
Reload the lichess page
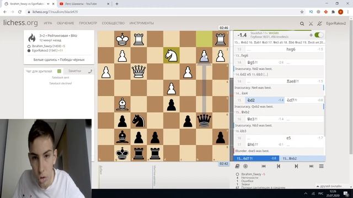(20, 12)
